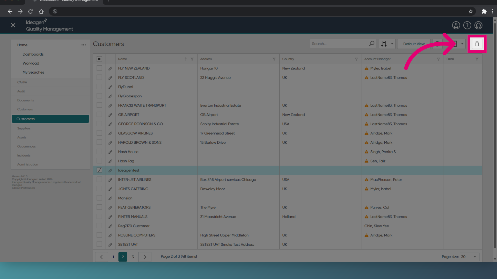Open the help question mark icon
Viewport: 497px width, 279px height.
click(x=467, y=25)
